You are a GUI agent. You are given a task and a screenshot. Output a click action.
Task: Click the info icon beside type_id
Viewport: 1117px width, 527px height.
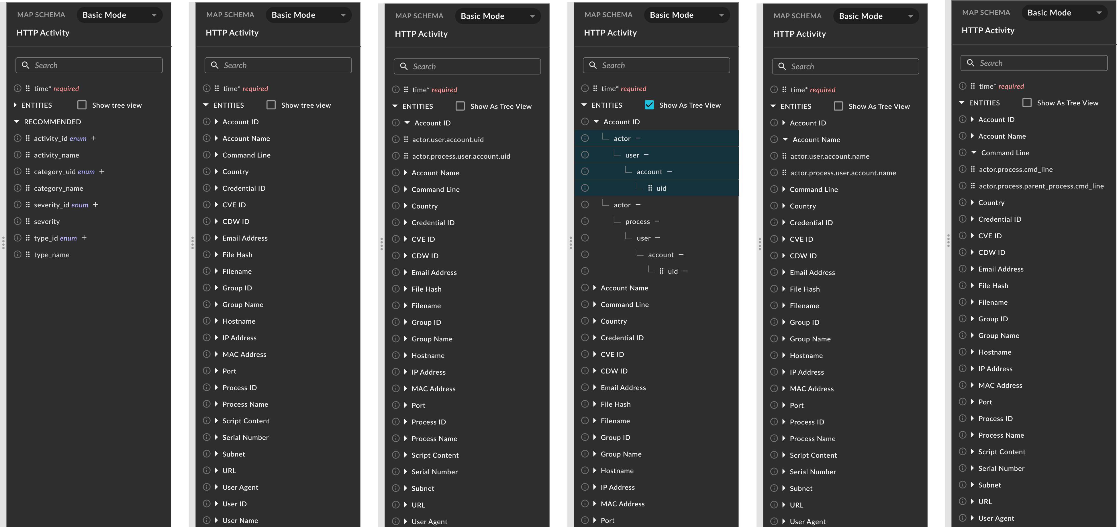[x=17, y=238]
